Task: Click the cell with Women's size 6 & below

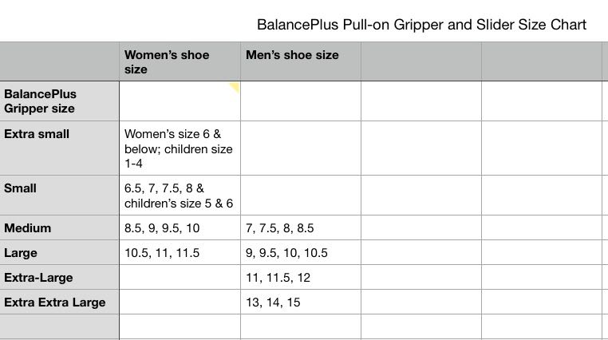Action: point(180,148)
